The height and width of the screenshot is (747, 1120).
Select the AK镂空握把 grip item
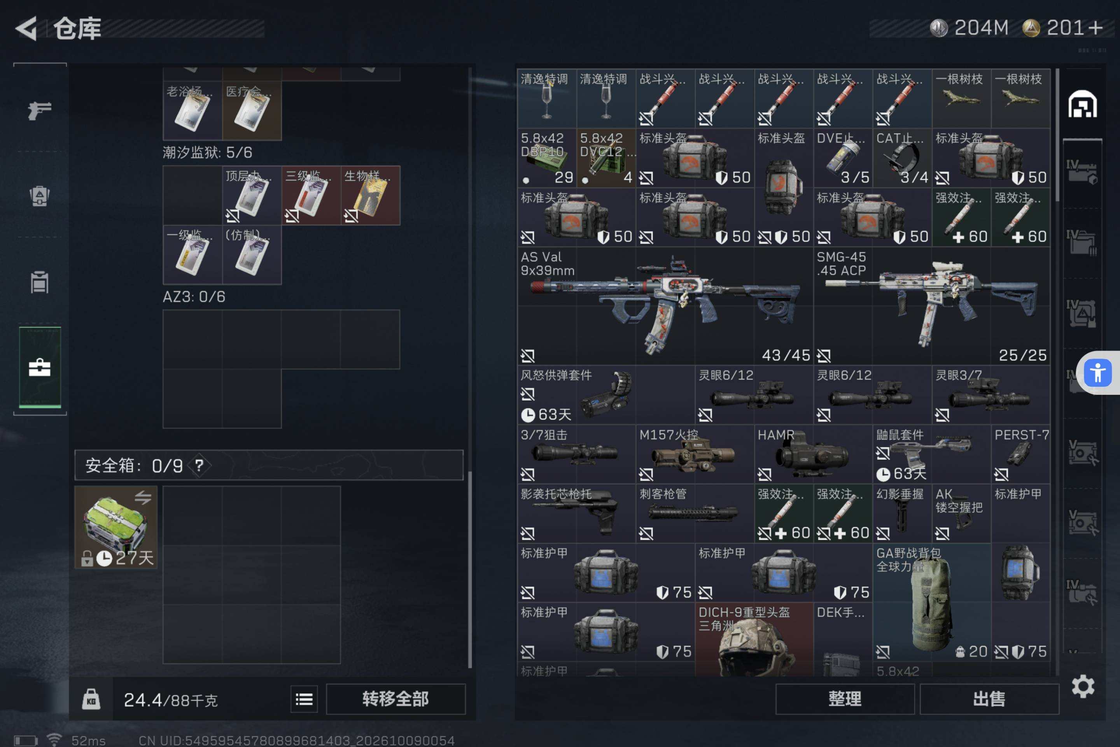961,514
